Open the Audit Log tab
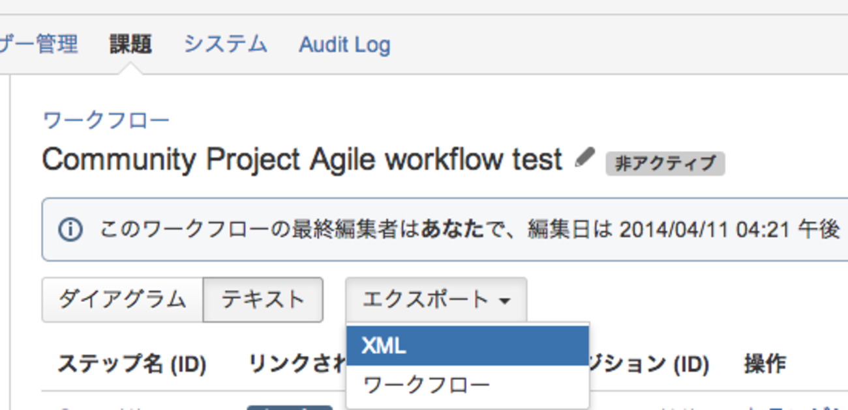848x410 pixels. click(344, 45)
